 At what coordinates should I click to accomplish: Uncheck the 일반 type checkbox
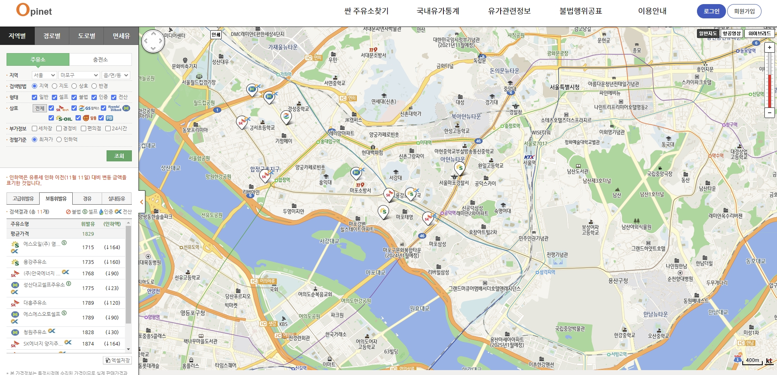34,97
